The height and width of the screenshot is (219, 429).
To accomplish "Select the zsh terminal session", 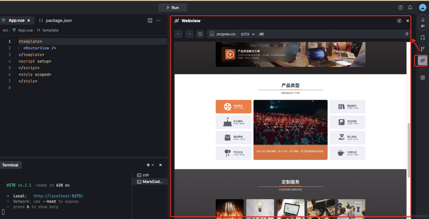I will [149, 175].
